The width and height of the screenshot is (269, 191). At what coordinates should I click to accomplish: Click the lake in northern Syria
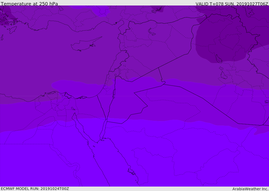(151, 32)
